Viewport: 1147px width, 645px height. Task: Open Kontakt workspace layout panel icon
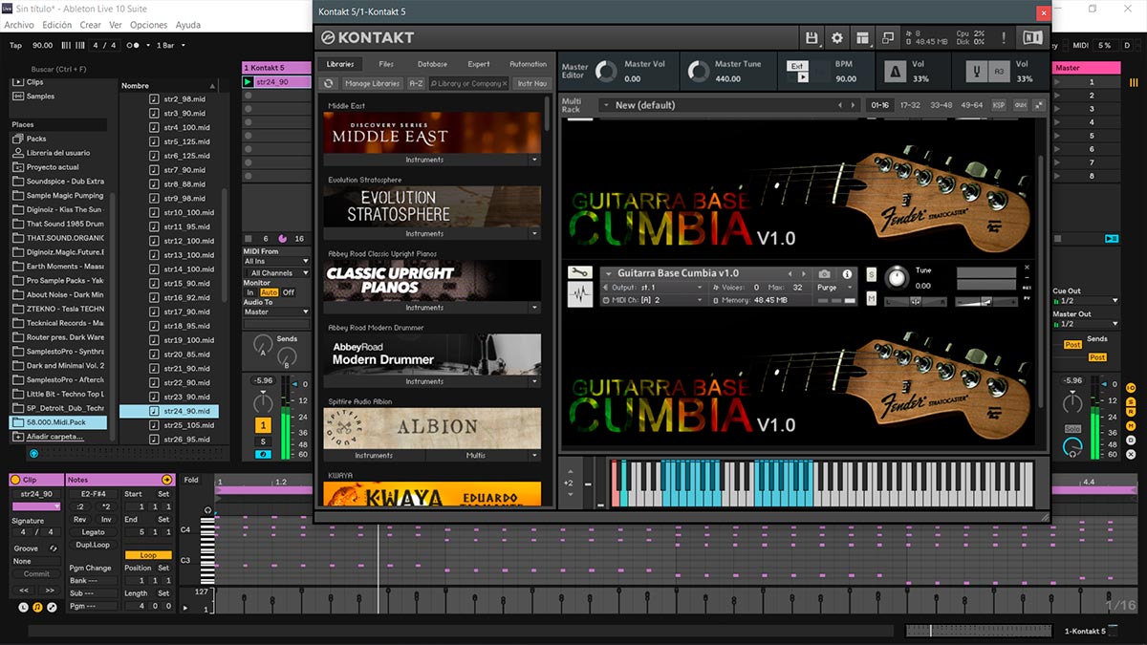pyautogui.click(x=863, y=37)
